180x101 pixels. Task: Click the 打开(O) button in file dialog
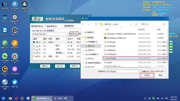coord(147,75)
